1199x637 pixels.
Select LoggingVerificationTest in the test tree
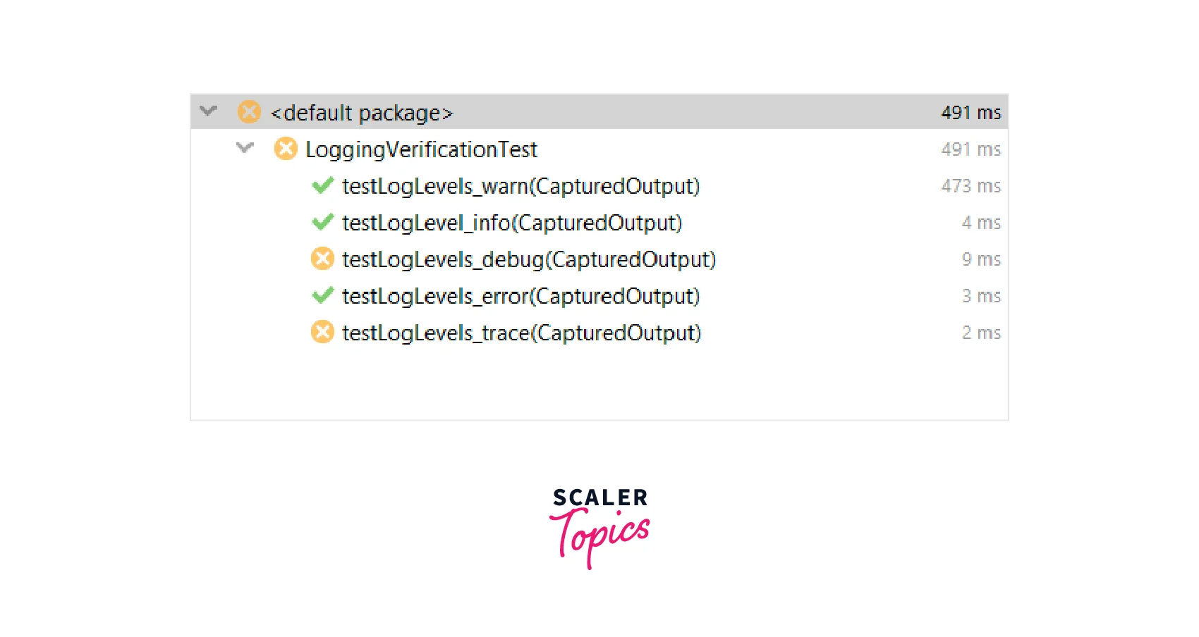(x=421, y=149)
